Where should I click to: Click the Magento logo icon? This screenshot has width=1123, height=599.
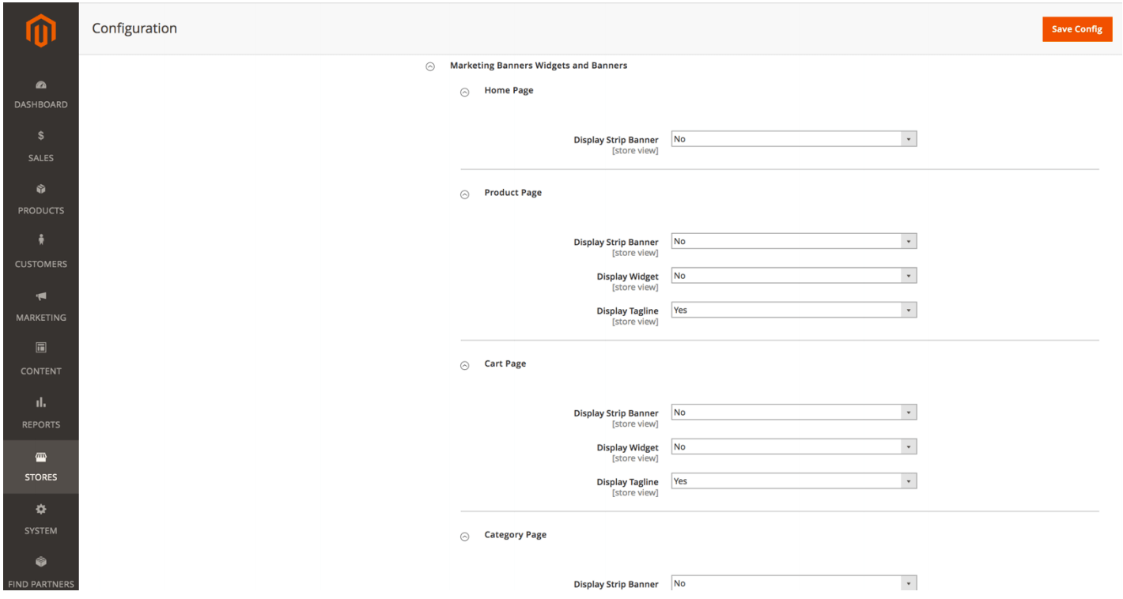(x=40, y=30)
